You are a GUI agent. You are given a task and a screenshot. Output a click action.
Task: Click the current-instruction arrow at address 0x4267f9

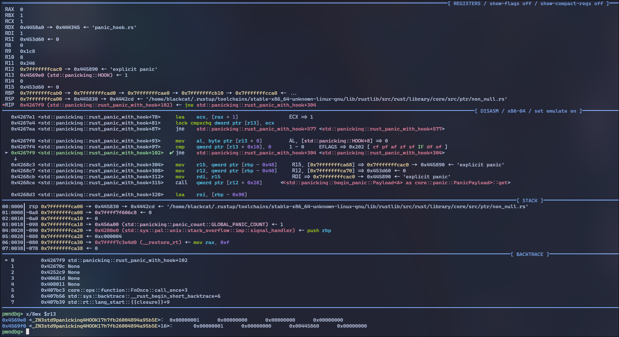click(6, 153)
